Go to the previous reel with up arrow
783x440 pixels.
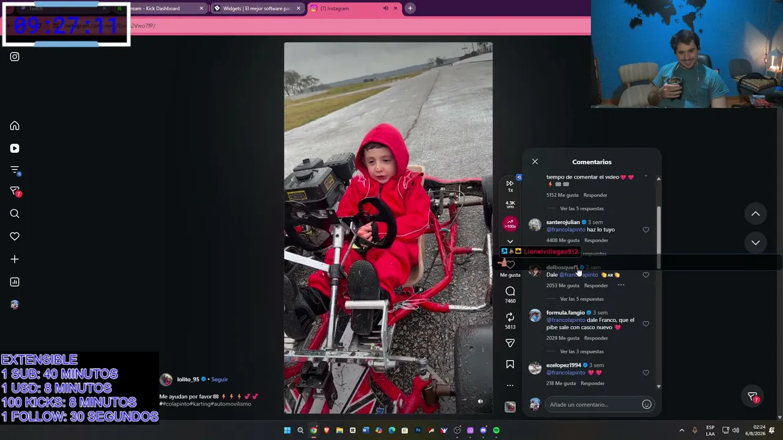pyautogui.click(x=755, y=214)
